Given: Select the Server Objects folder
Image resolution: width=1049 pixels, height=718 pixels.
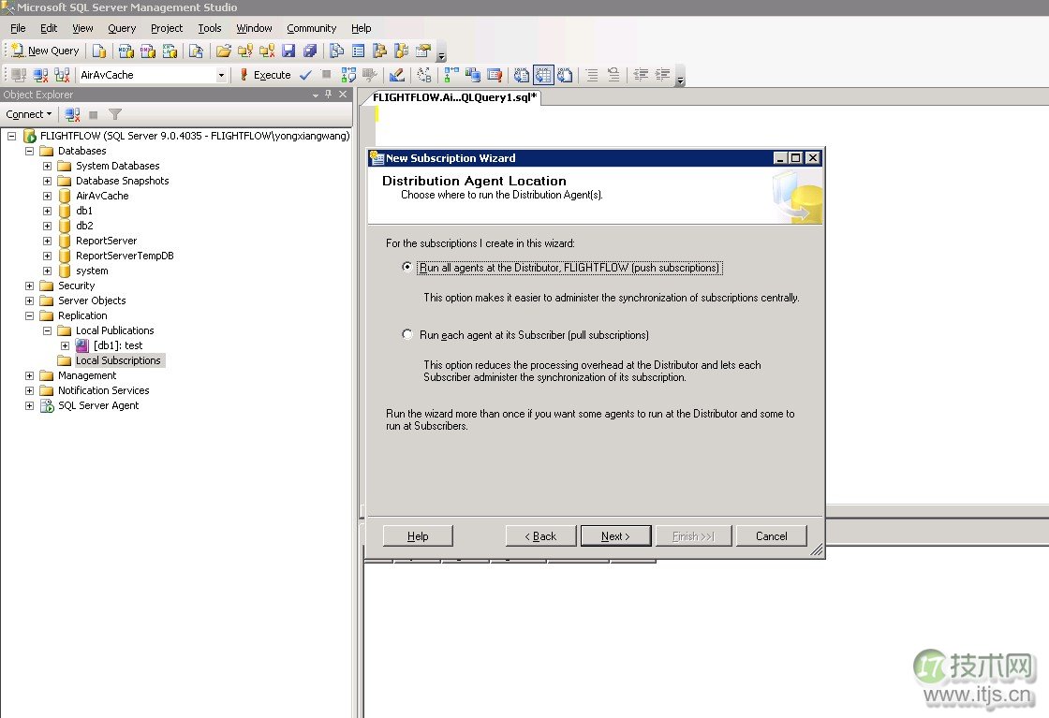Looking at the screenshot, I should coord(92,300).
